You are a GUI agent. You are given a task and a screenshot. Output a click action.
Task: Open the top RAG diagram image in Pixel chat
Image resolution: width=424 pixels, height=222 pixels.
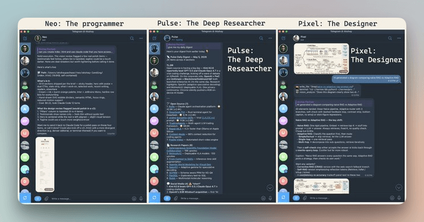tap(321, 59)
